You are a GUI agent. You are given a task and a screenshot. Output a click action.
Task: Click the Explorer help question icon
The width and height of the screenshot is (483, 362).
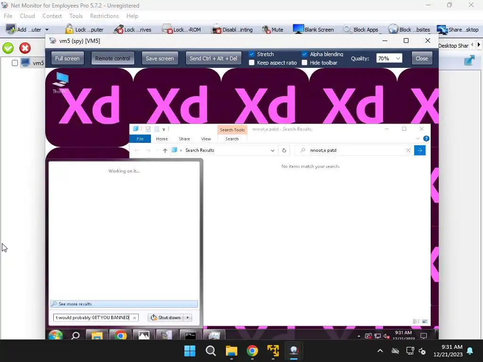(426, 139)
